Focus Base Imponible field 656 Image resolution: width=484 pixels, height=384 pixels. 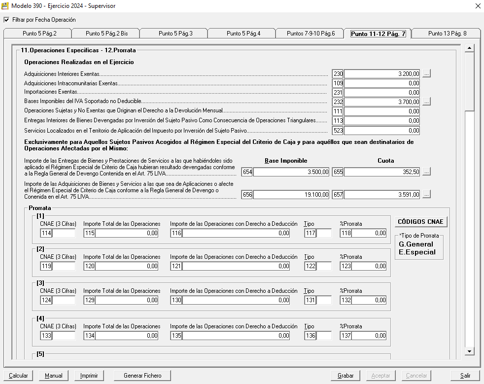pyautogui.click(x=291, y=195)
